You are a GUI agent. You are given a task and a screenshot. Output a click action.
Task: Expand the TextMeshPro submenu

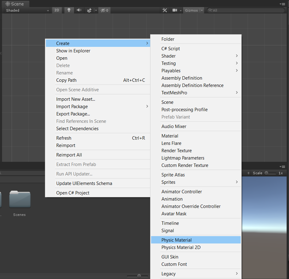pyautogui.click(x=196, y=93)
